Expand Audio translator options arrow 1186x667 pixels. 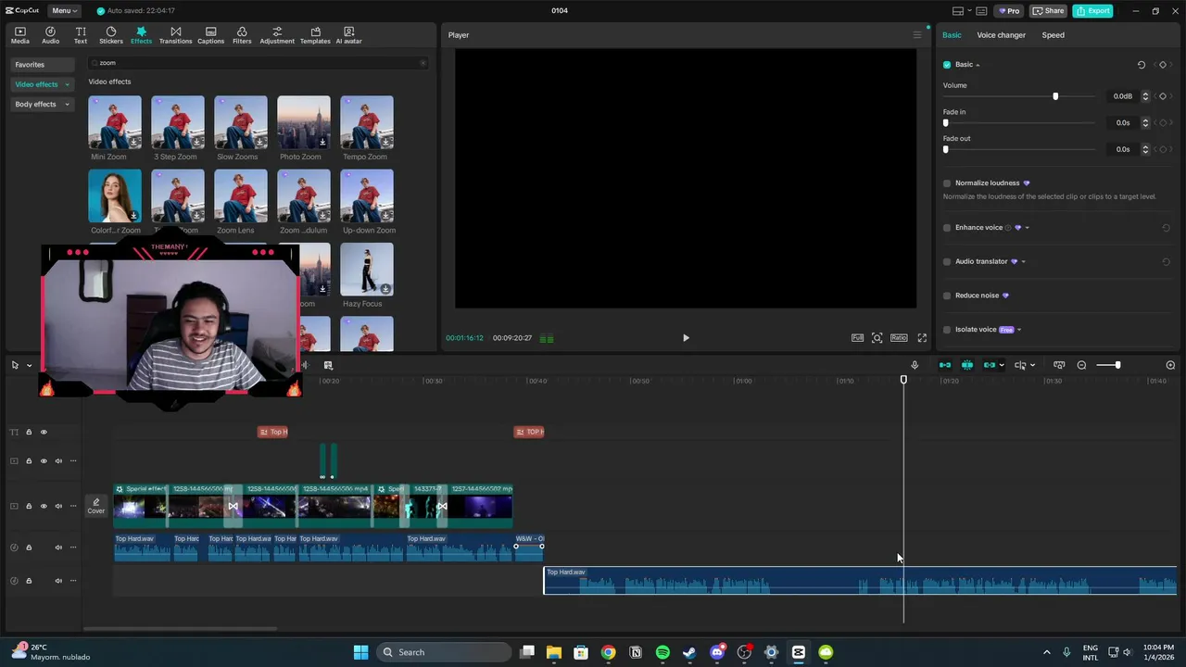point(1023,262)
